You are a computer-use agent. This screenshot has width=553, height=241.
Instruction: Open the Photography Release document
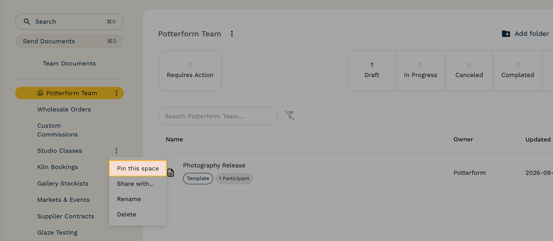click(x=214, y=165)
